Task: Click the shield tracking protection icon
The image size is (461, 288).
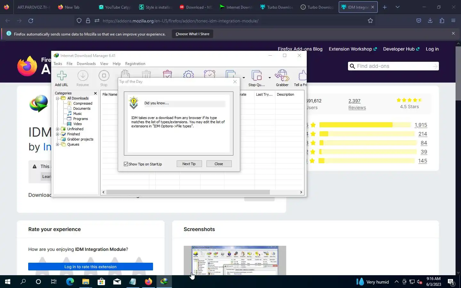Action: [x=79, y=21]
